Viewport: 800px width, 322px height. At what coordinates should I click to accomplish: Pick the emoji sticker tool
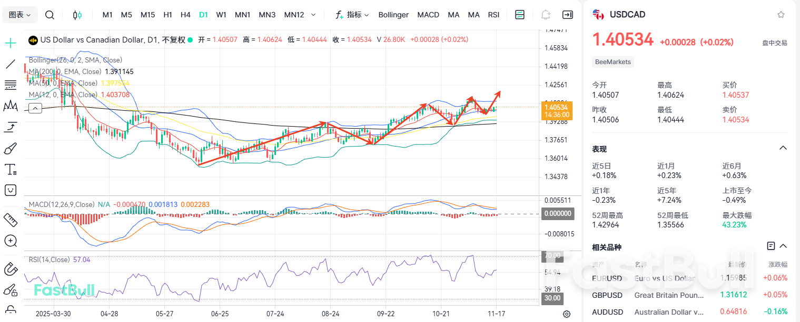coord(10,190)
